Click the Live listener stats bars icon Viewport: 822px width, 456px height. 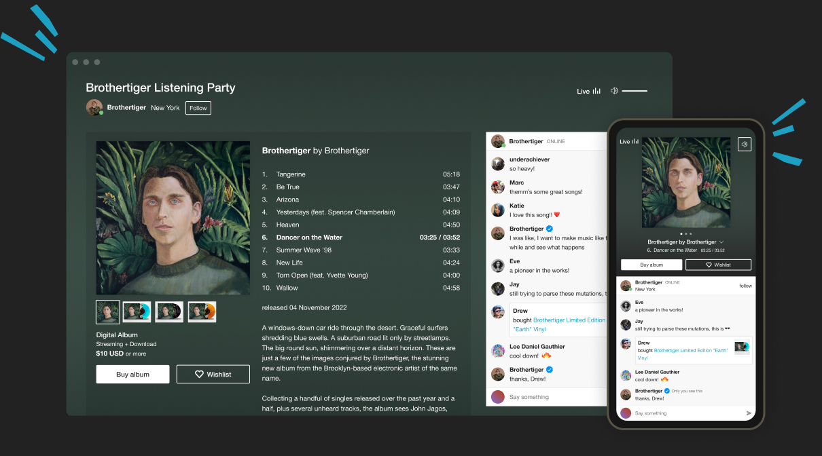597,90
